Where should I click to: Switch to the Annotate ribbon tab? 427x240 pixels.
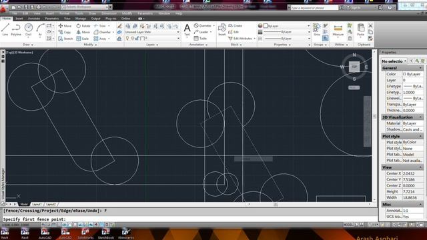coord(34,19)
